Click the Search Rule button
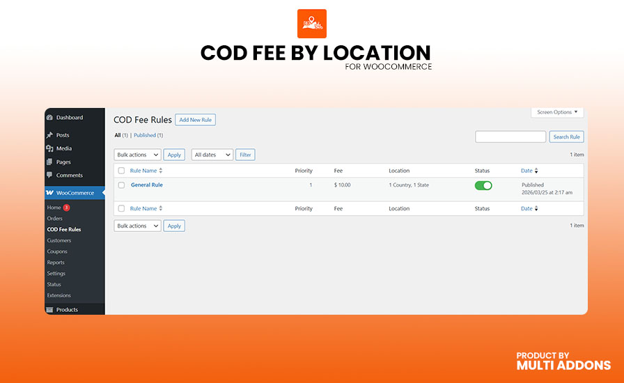The image size is (624, 383). [566, 137]
